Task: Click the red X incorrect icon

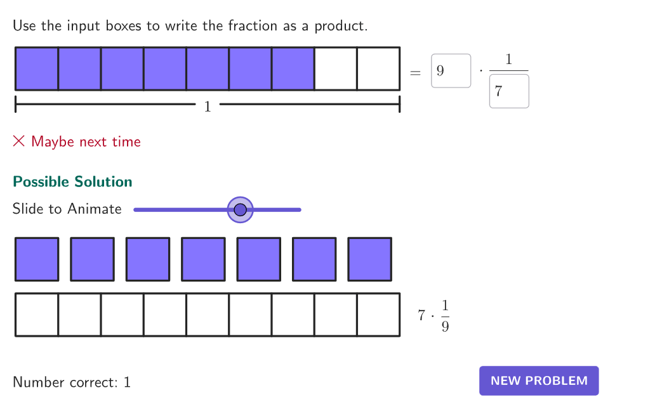Action: tap(19, 141)
